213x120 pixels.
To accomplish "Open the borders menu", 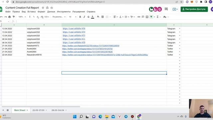I will 103,17.
